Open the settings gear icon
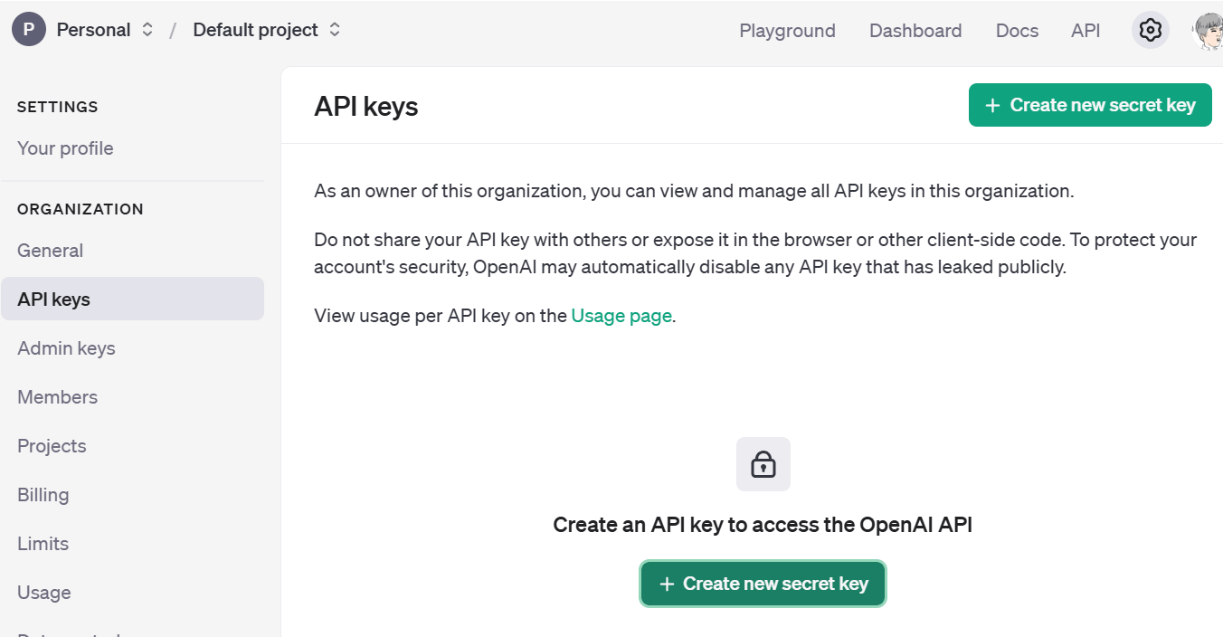 (x=1150, y=30)
